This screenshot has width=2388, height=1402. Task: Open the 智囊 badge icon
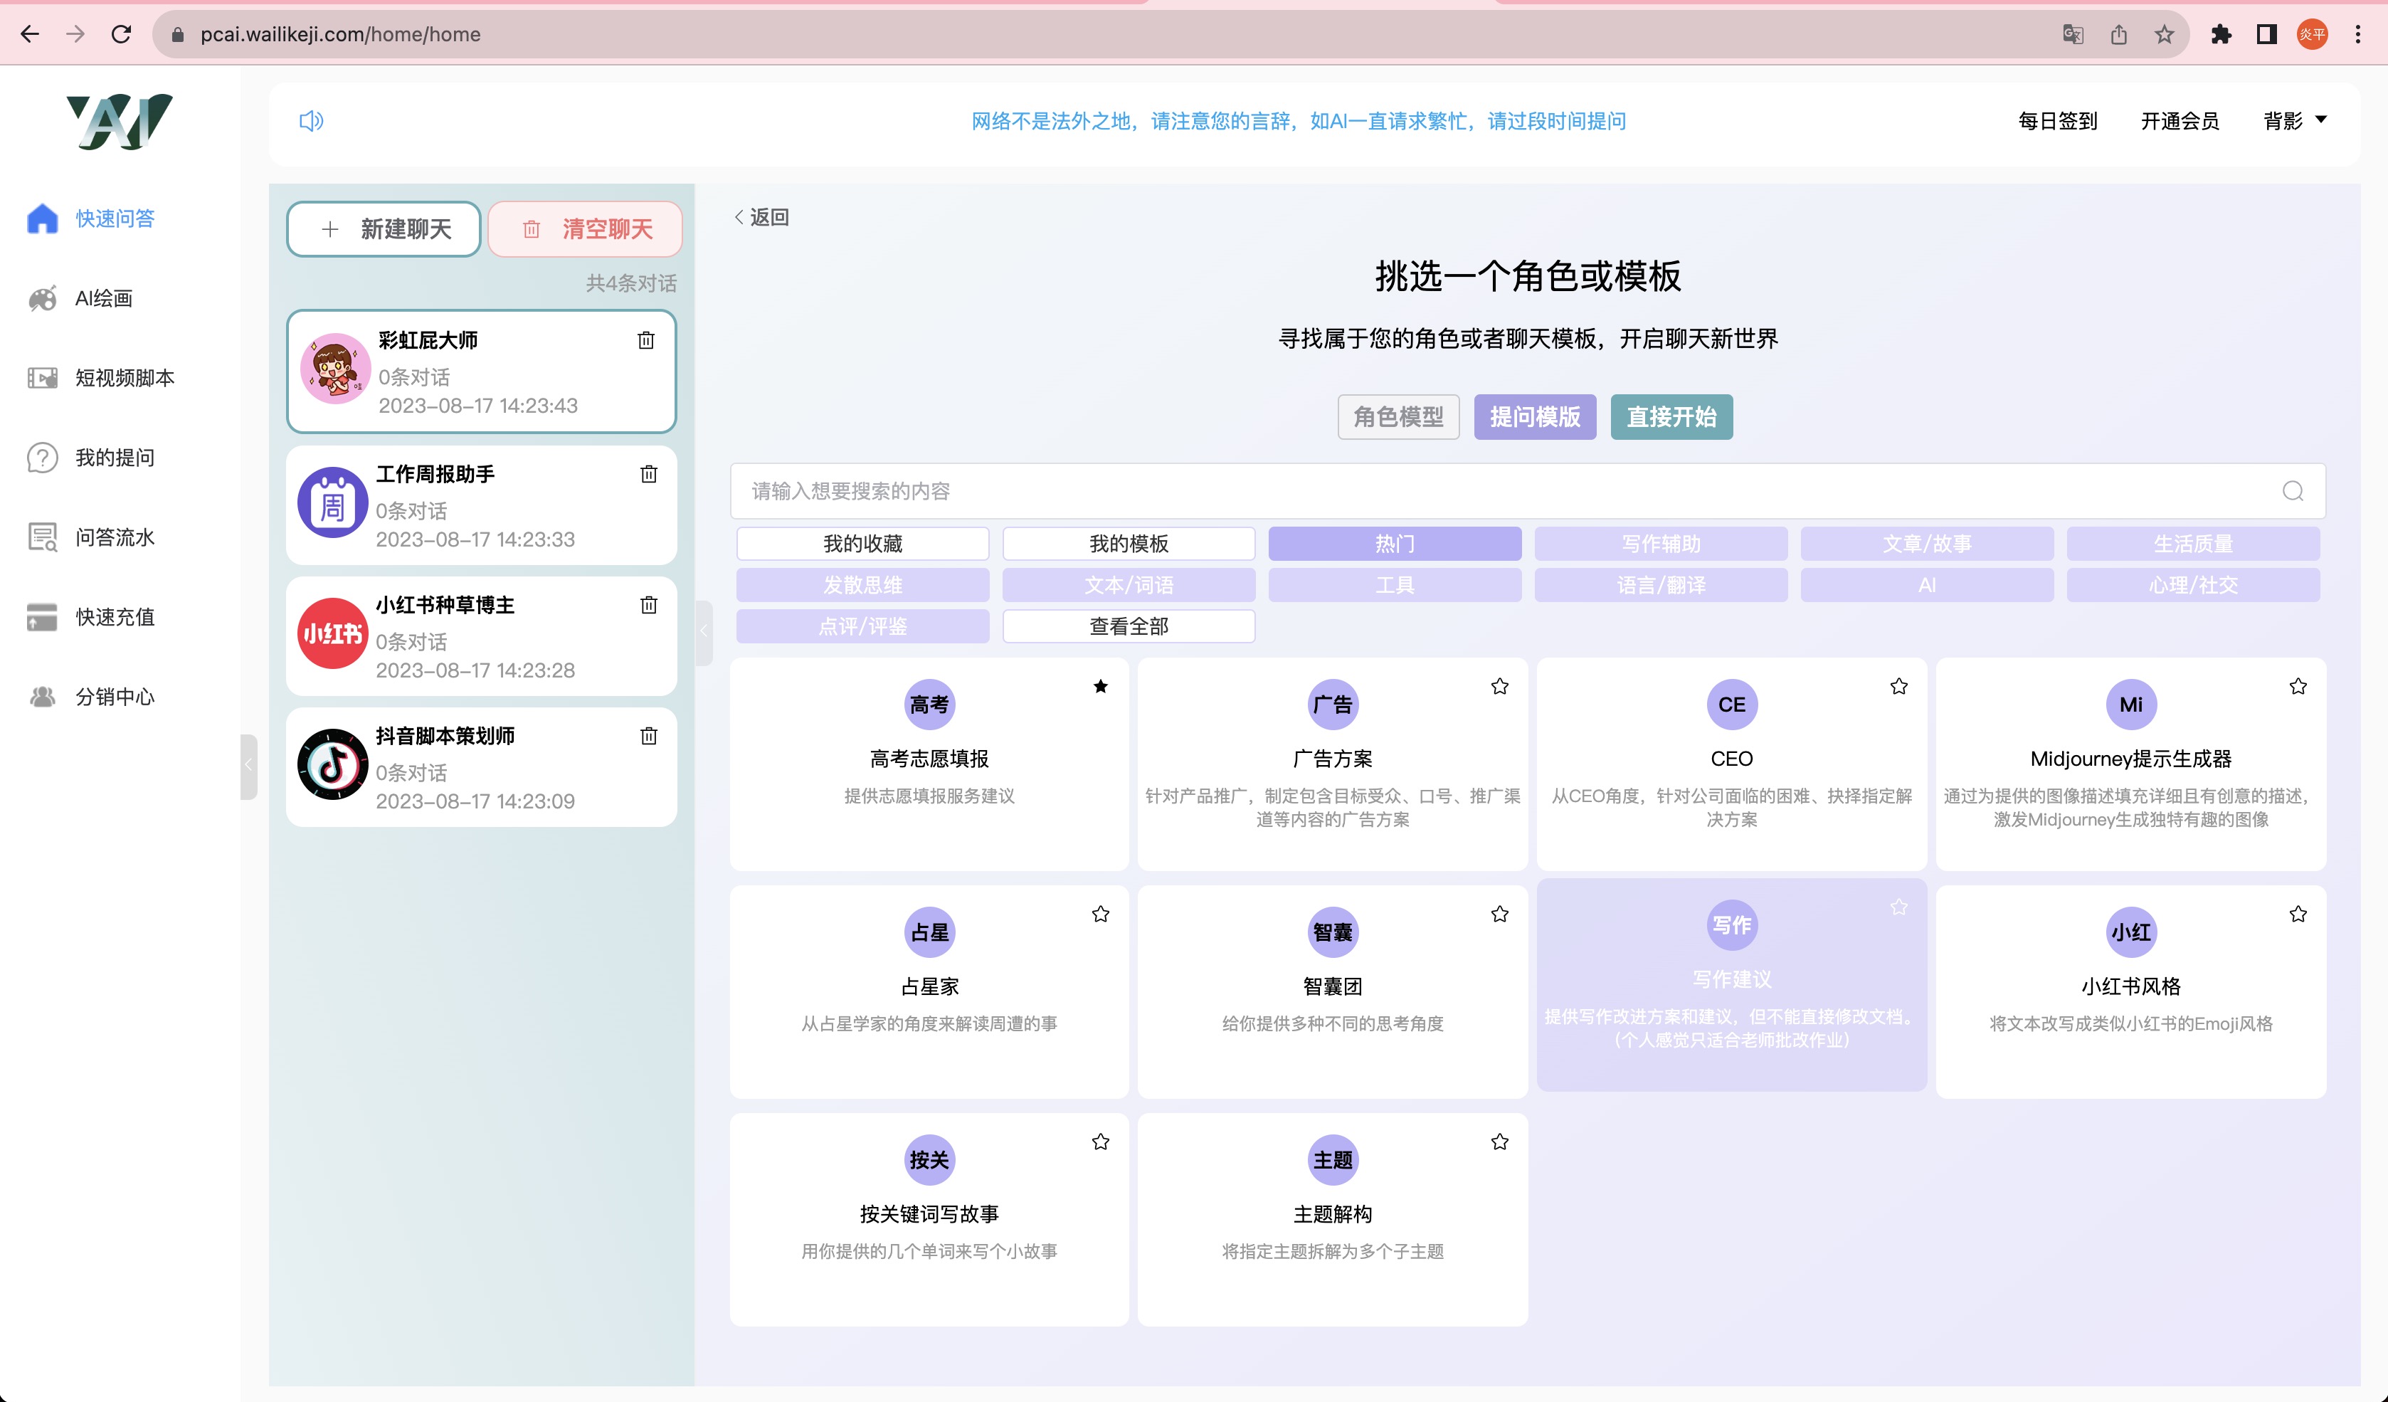(x=1333, y=933)
